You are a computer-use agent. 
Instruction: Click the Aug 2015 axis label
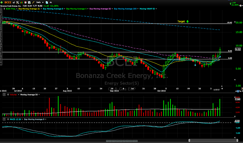pyautogui.click(x=67, y=91)
